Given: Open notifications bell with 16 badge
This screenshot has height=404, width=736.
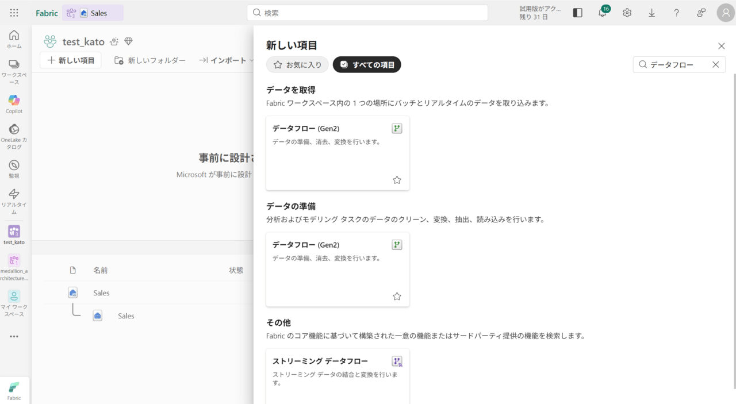Looking at the screenshot, I should pos(602,13).
